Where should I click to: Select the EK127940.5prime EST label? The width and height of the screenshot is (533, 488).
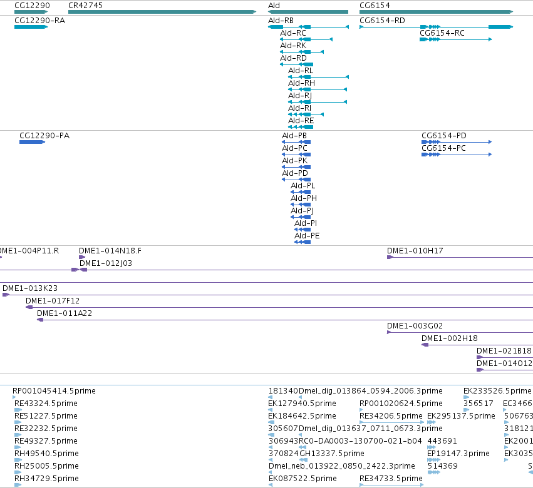(302, 404)
